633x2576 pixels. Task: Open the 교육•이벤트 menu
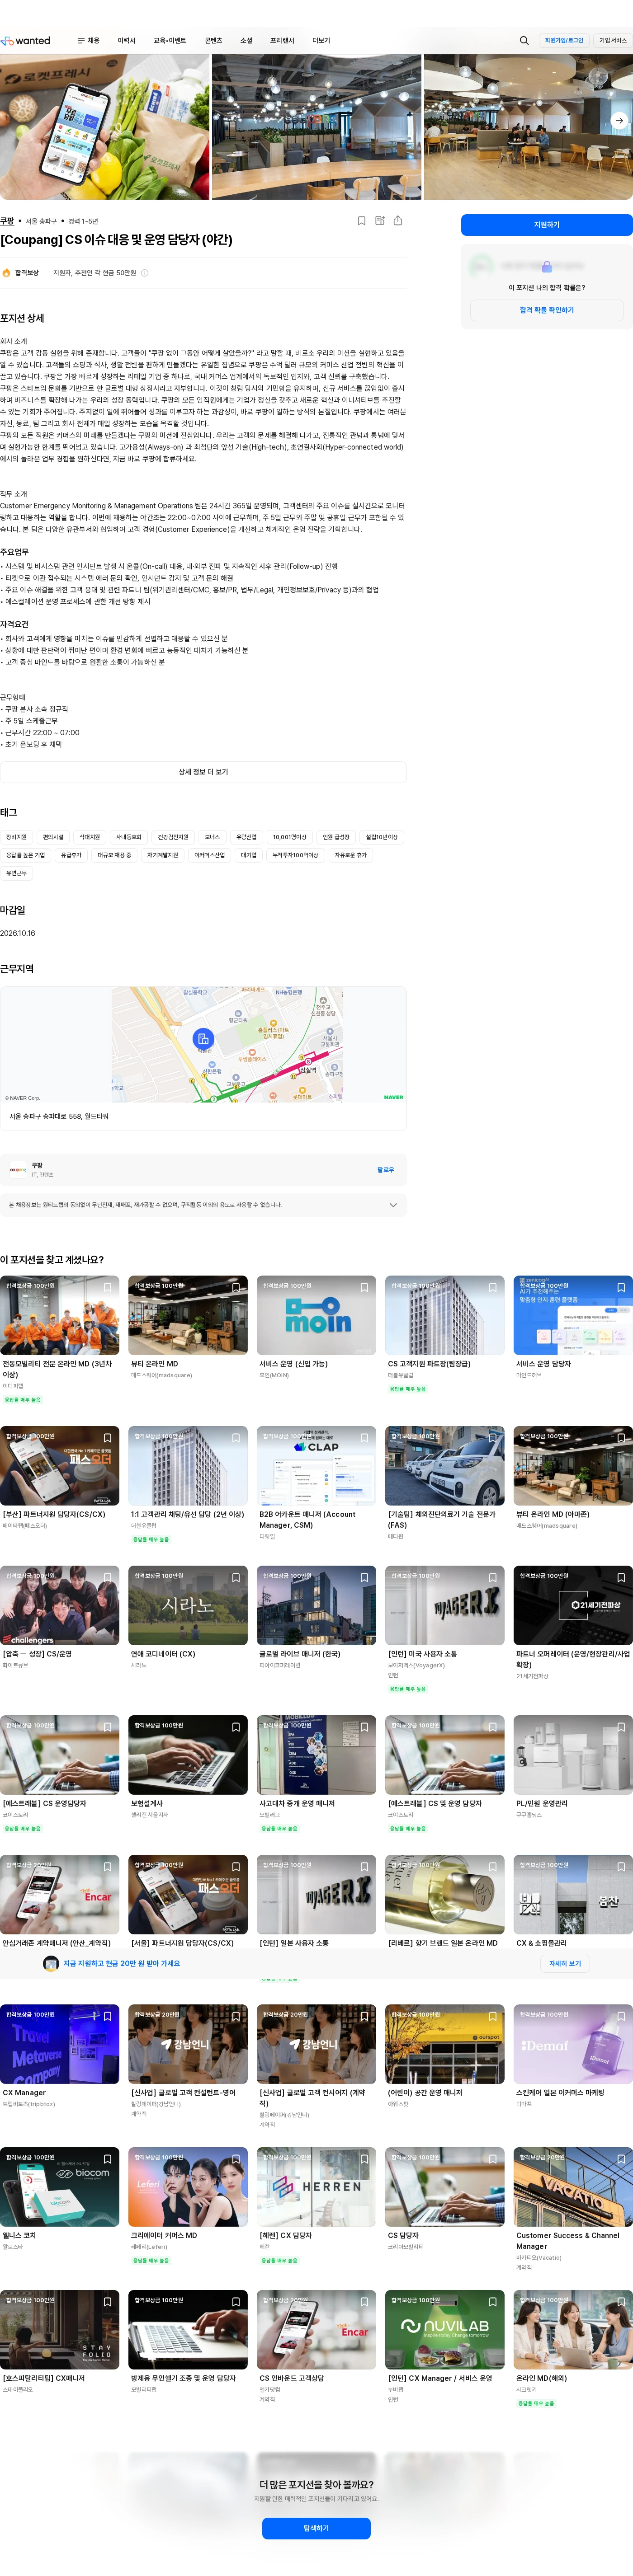(x=169, y=41)
